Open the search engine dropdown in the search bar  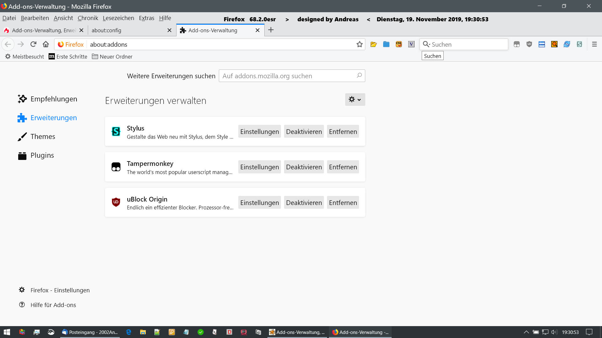[x=426, y=44]
